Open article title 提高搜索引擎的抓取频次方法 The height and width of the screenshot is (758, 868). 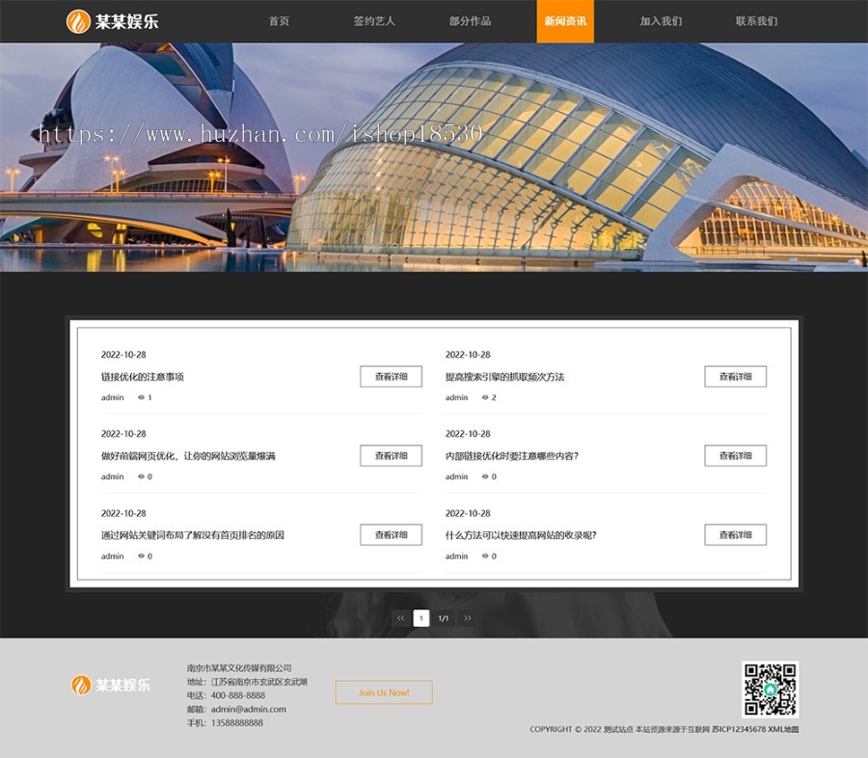(x=504, y=377)
